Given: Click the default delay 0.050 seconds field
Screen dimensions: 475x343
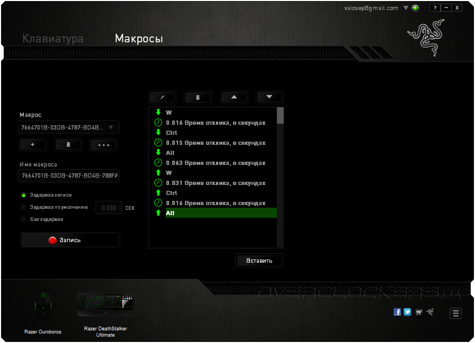Looking at the screenshot, I should (x=109, y=208).
